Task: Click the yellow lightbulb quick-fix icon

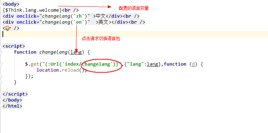Action: [7, 28]
